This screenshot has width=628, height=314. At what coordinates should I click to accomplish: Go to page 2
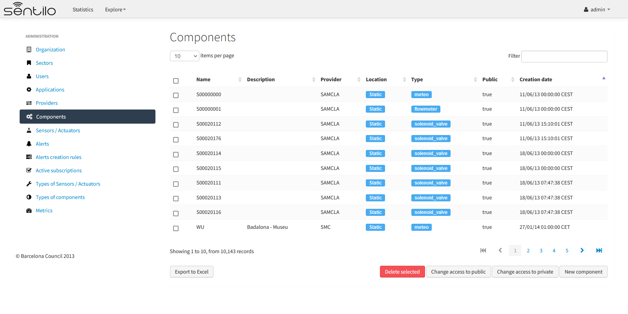click(528, 250)
